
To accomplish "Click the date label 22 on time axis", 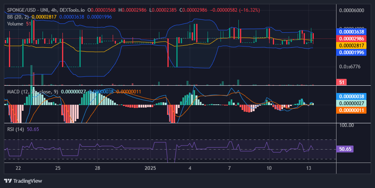I will click(x=18, y=168).
